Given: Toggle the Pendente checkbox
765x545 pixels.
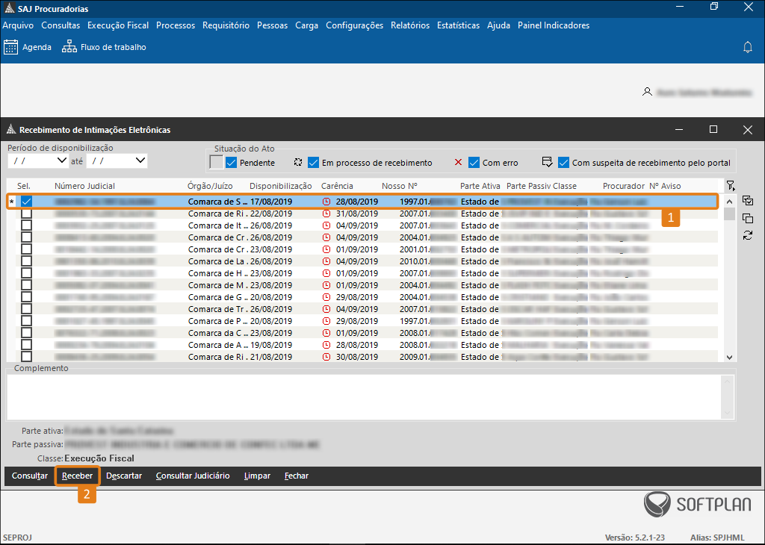Looking at the screenshot, I should (232, 162).
